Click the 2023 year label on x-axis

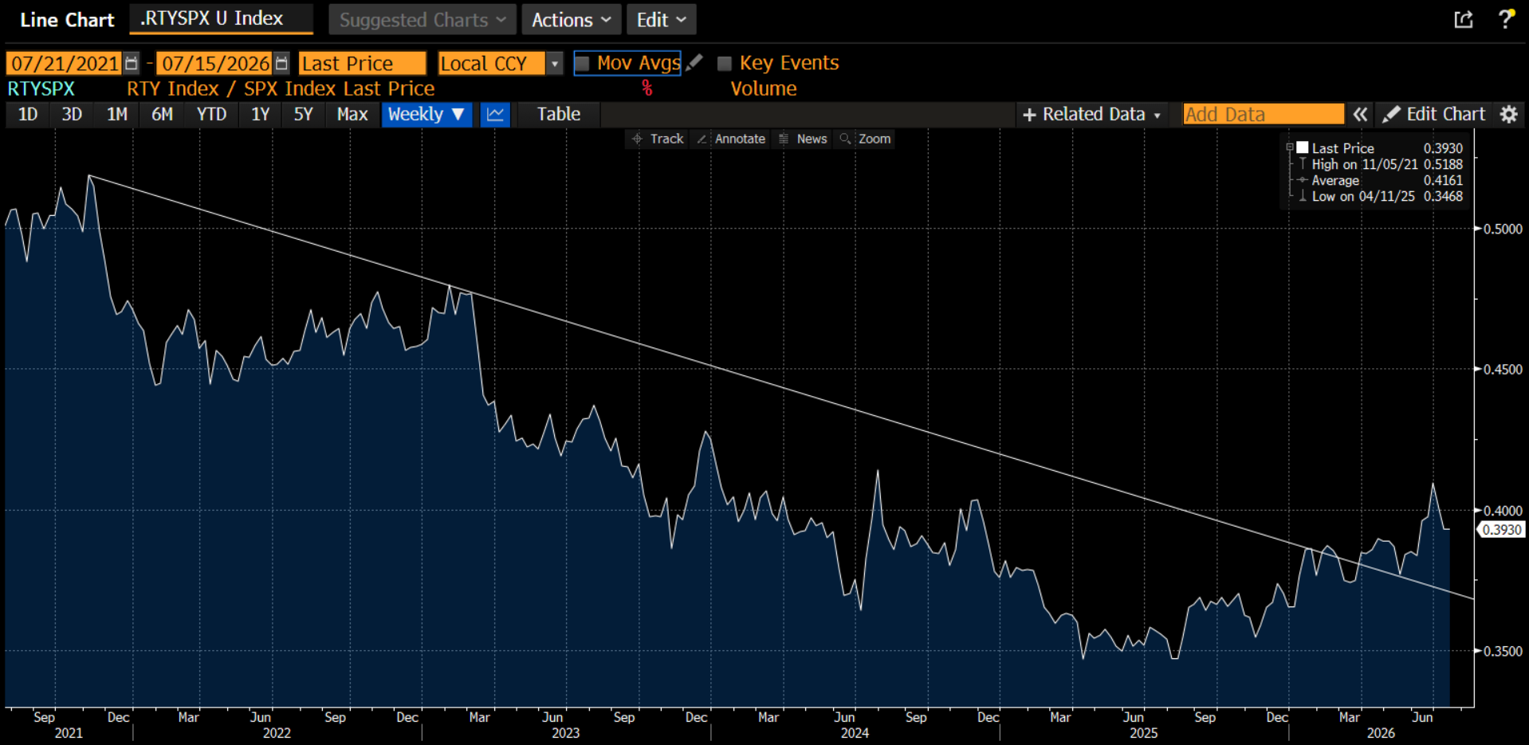tap(565, 733)
